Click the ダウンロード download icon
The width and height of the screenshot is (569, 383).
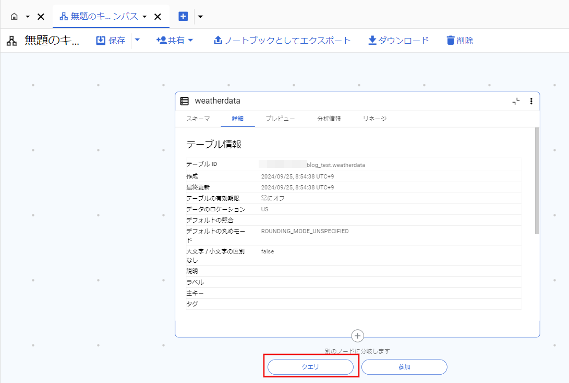tap(372, 40)
